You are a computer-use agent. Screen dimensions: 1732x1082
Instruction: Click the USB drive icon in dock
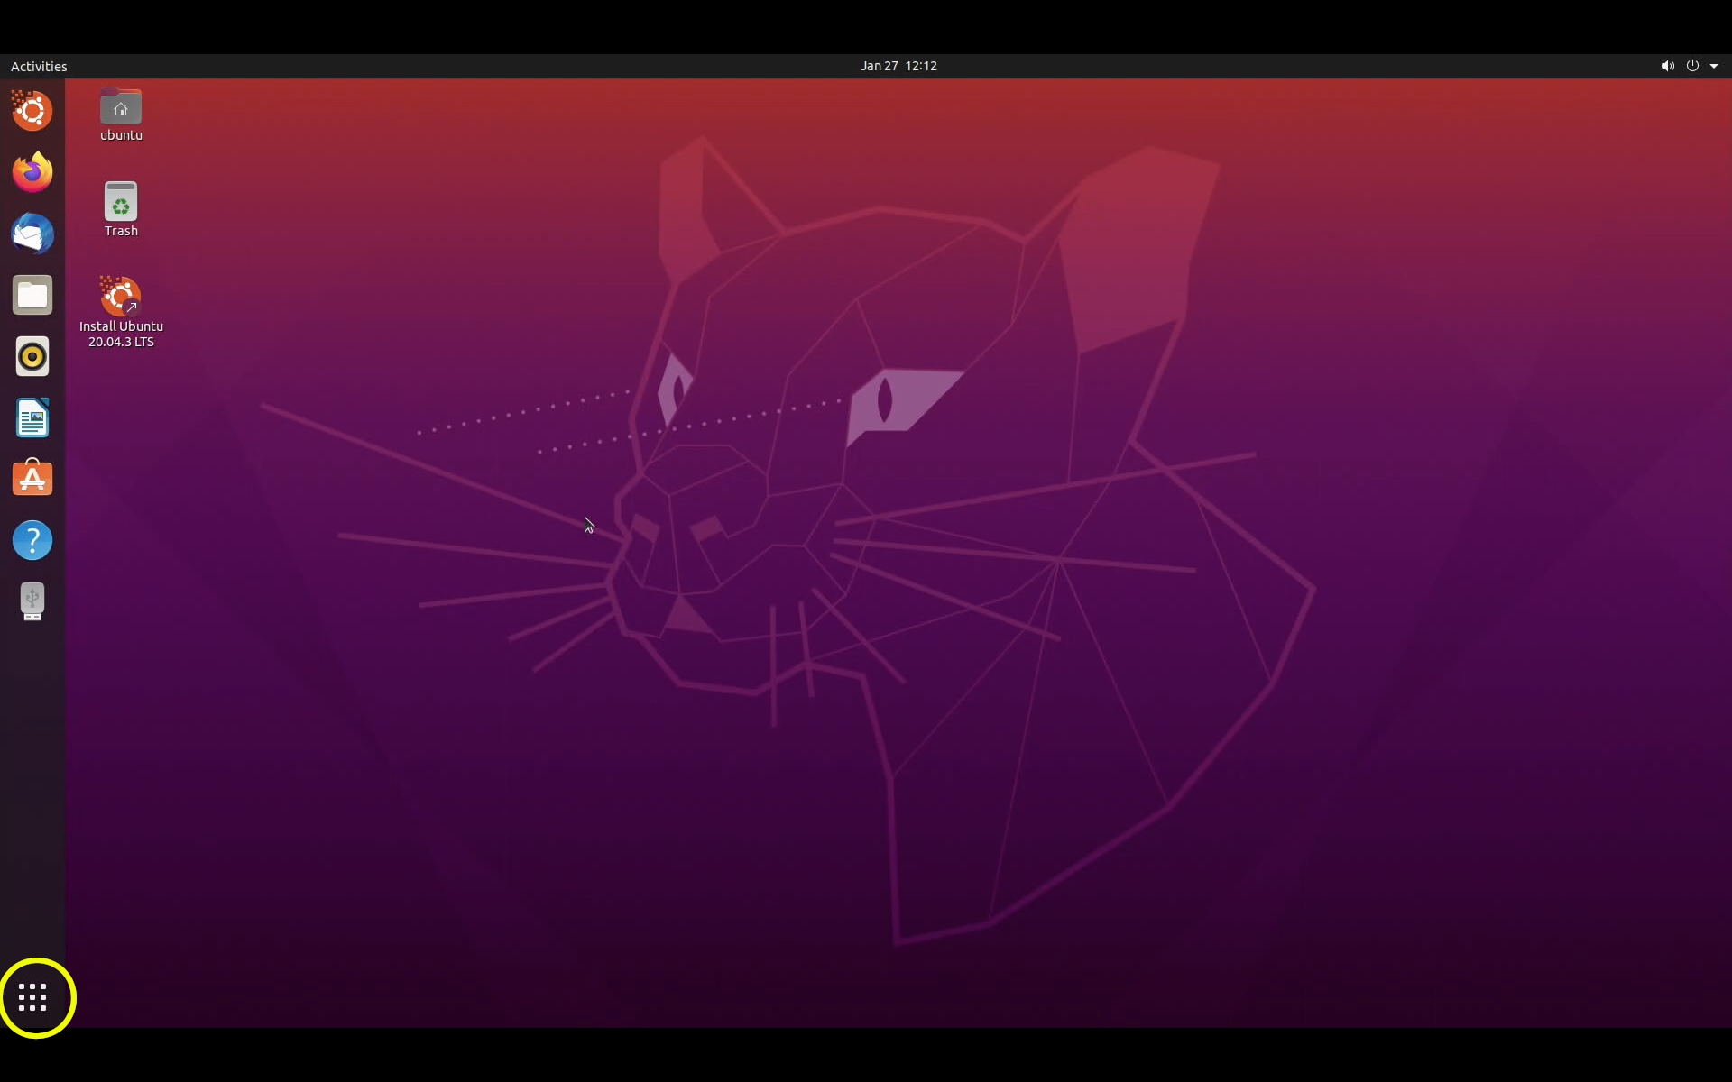pos(32,601)
